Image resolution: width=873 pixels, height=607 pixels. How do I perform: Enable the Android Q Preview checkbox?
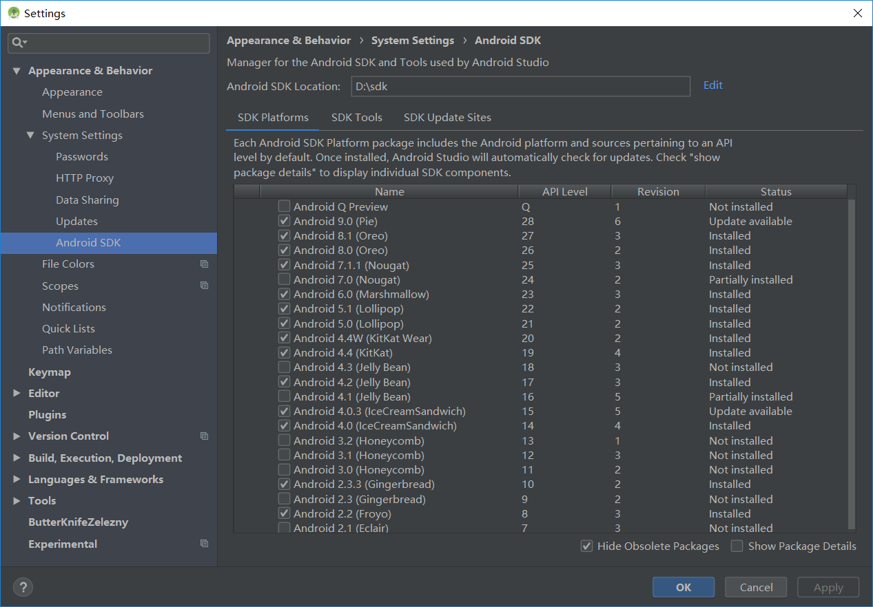point(284,206)
